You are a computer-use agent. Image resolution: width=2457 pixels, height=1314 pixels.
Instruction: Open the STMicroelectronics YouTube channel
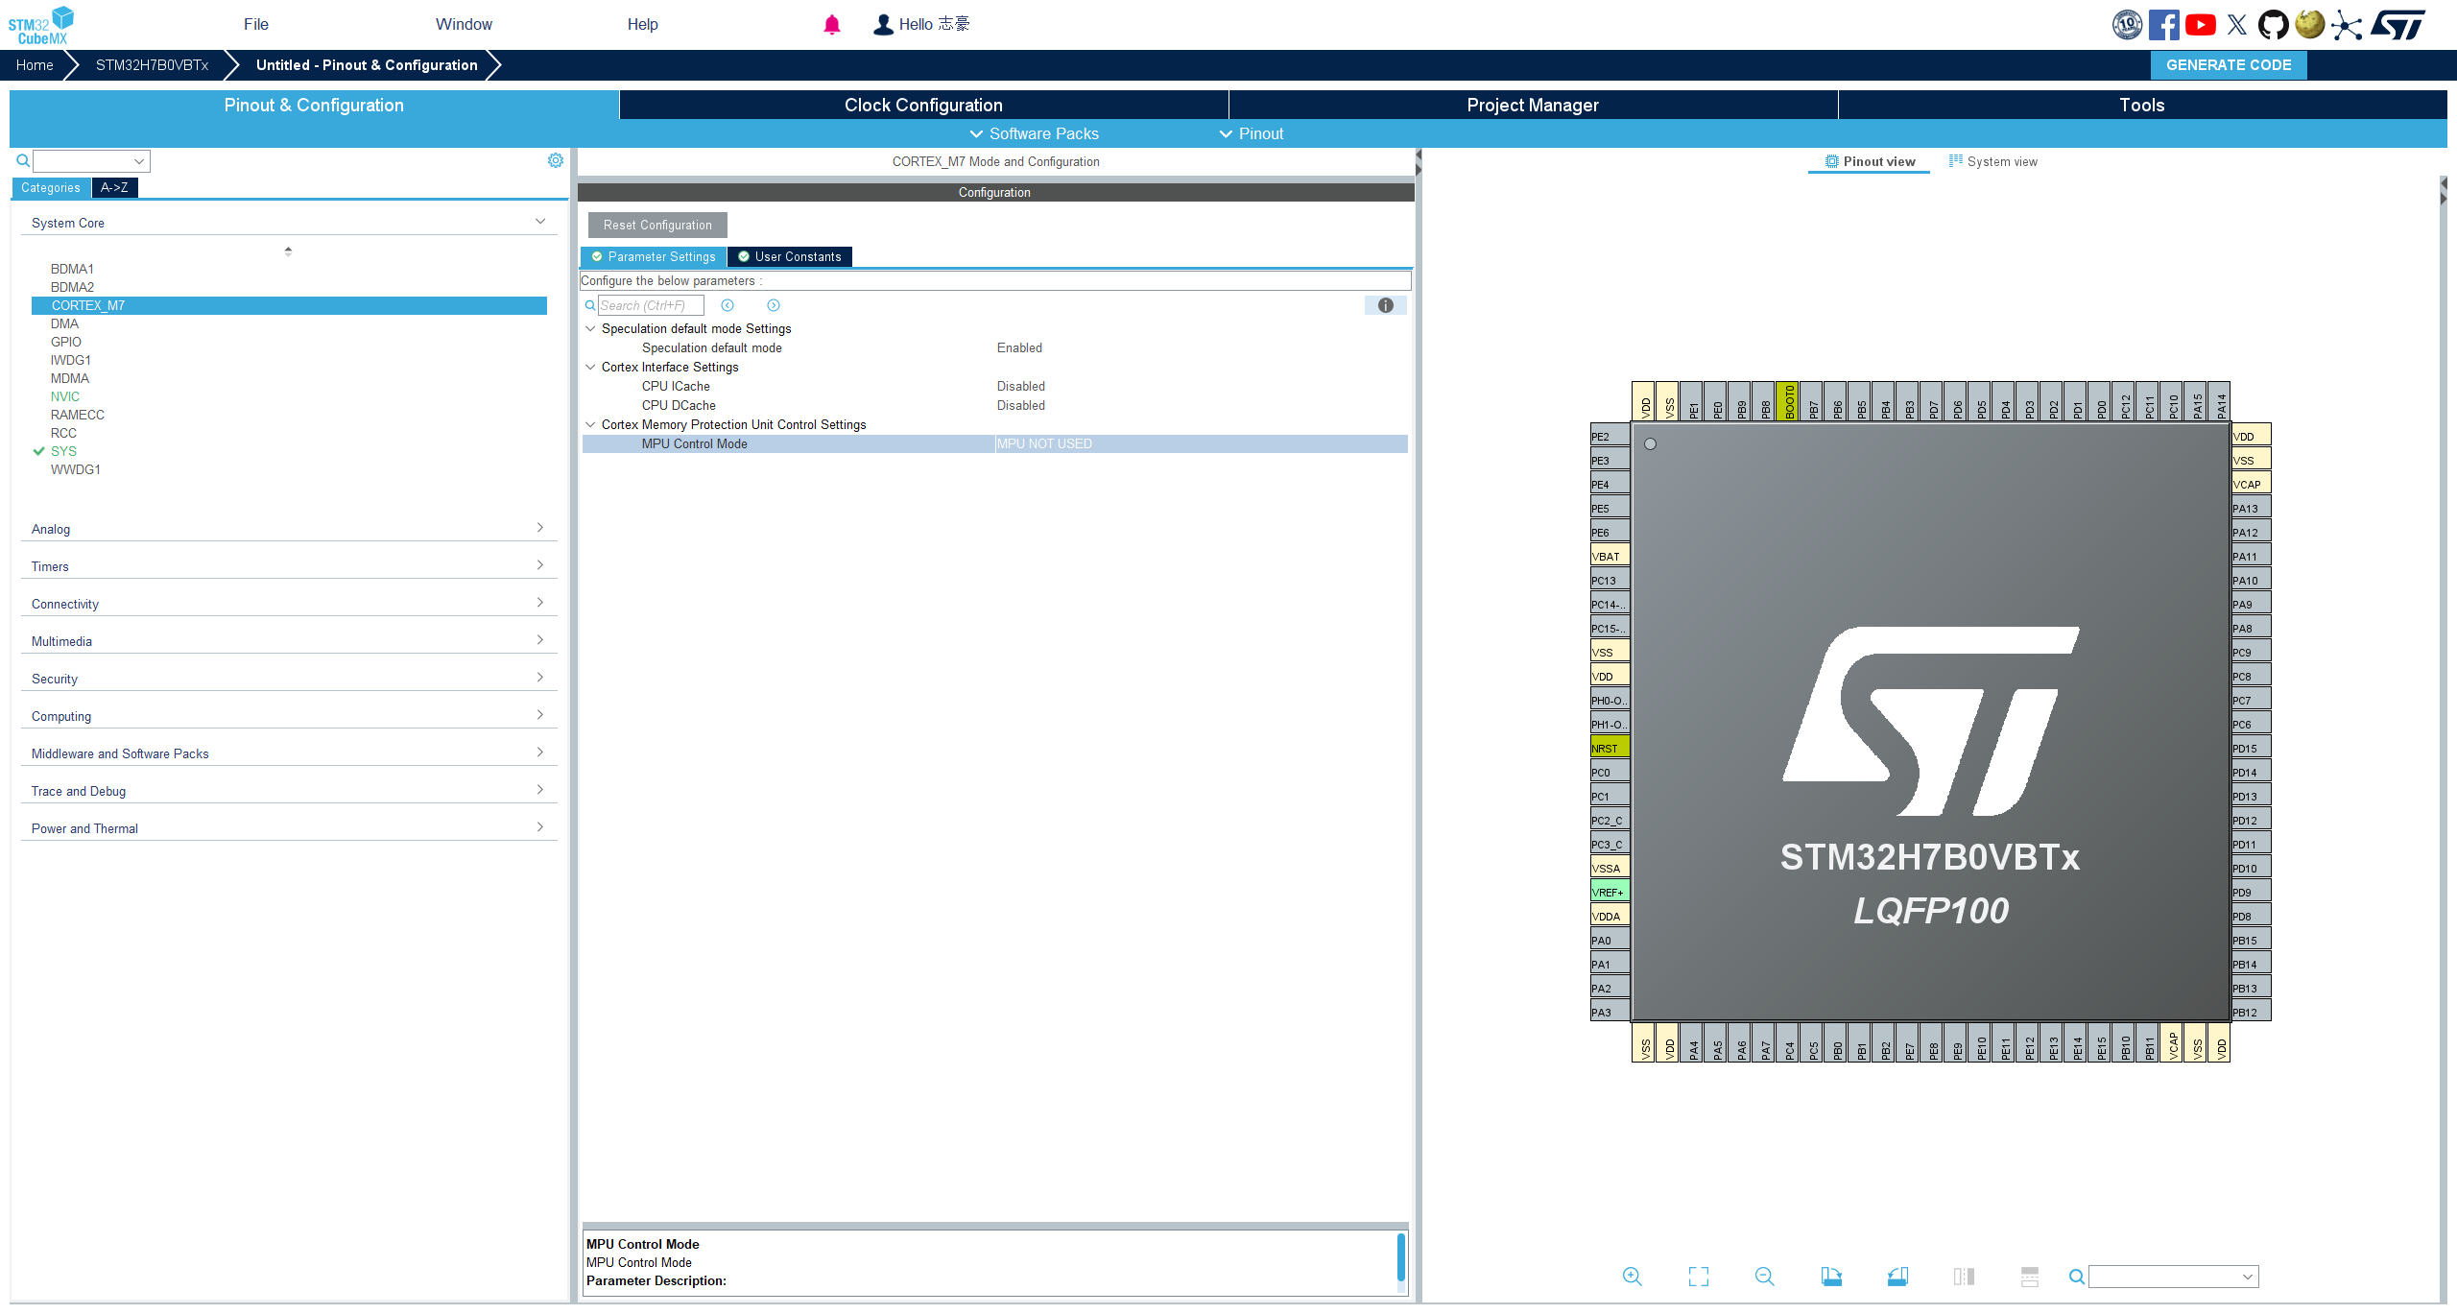click(x=2200, y=24)
